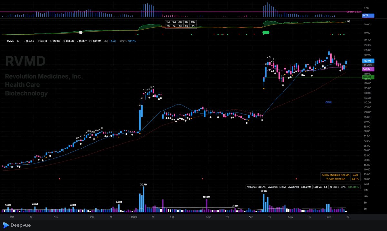Click the green dot cluster on RS panel
Image resolution: width=387 pixels, height=231 pixels.
pos(266,32)
